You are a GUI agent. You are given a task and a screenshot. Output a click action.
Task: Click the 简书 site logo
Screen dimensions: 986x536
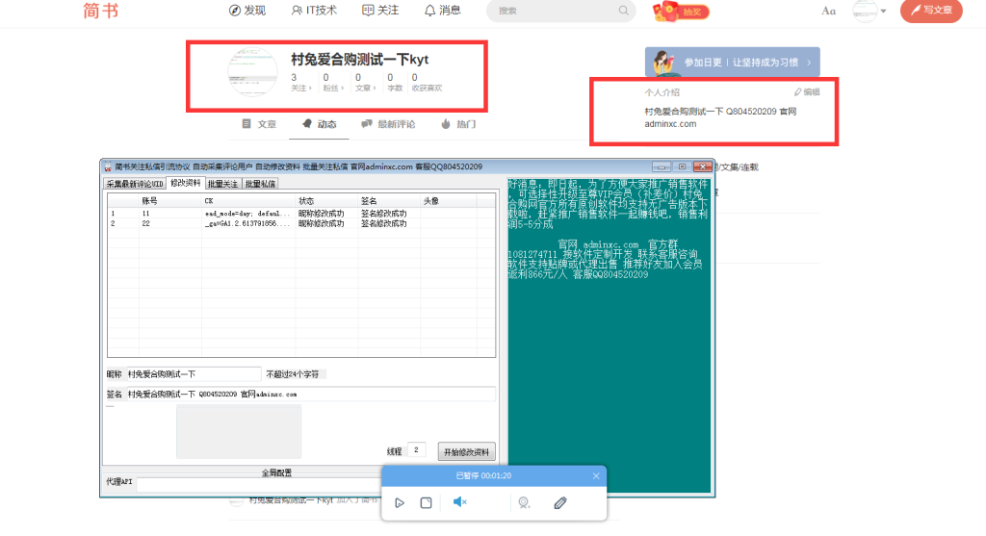[x=101, y=11]
